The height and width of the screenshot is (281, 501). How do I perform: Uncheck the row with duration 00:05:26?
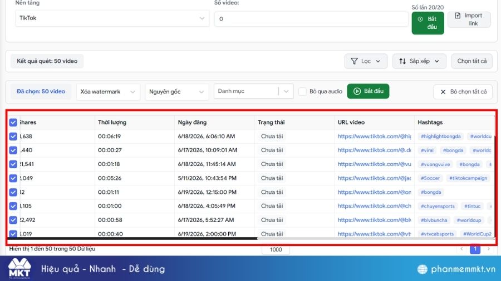click(x=13, y=178)
